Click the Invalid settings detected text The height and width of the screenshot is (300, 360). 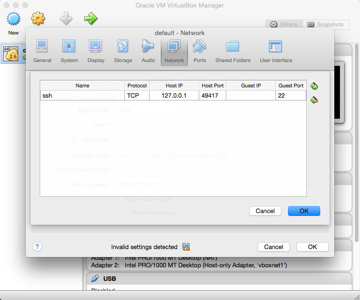[144, 247]
